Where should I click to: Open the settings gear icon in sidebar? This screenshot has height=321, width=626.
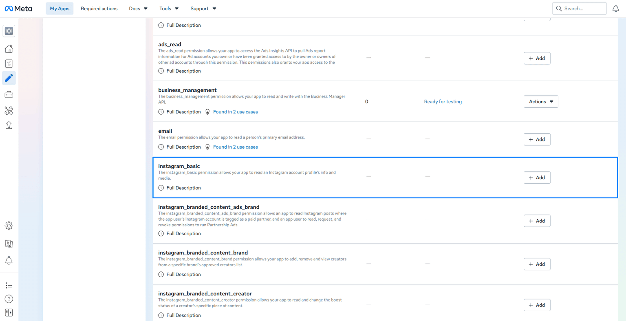pos(9,226)
